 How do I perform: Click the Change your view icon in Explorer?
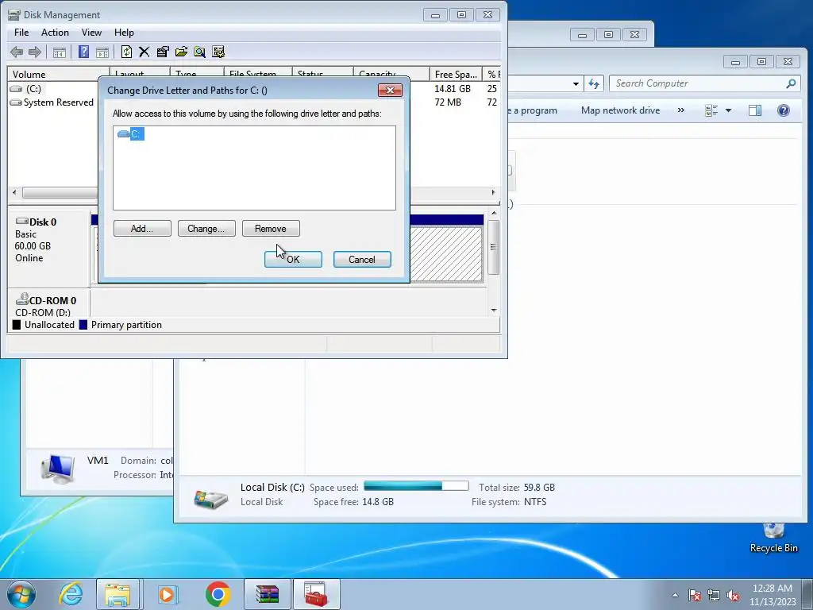711,110
